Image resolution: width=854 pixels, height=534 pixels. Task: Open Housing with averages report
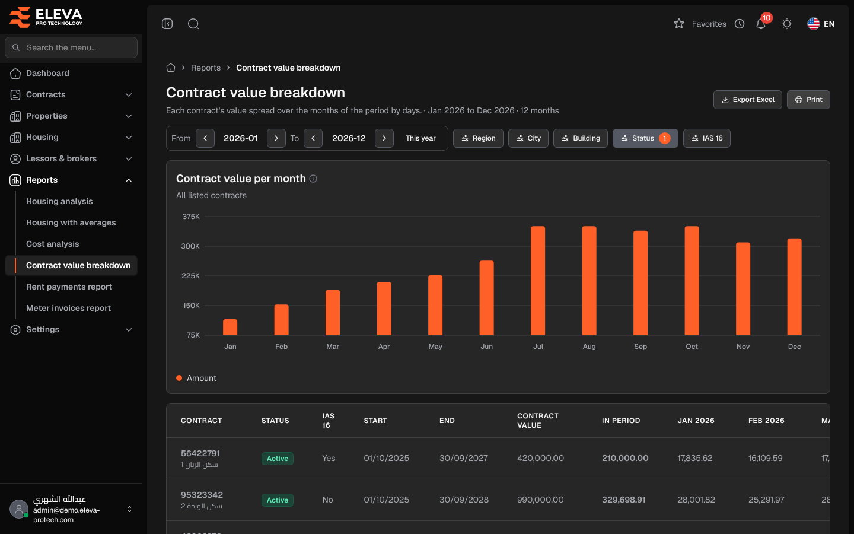click(x=71, y=223)
